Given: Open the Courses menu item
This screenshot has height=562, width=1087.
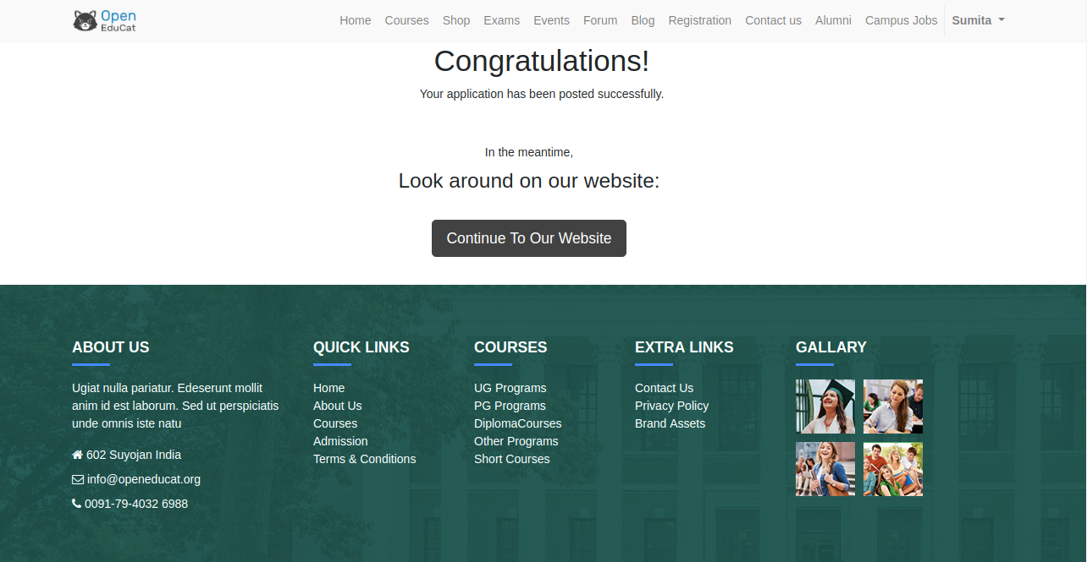Looking at the screenshot, I should 406,20.
